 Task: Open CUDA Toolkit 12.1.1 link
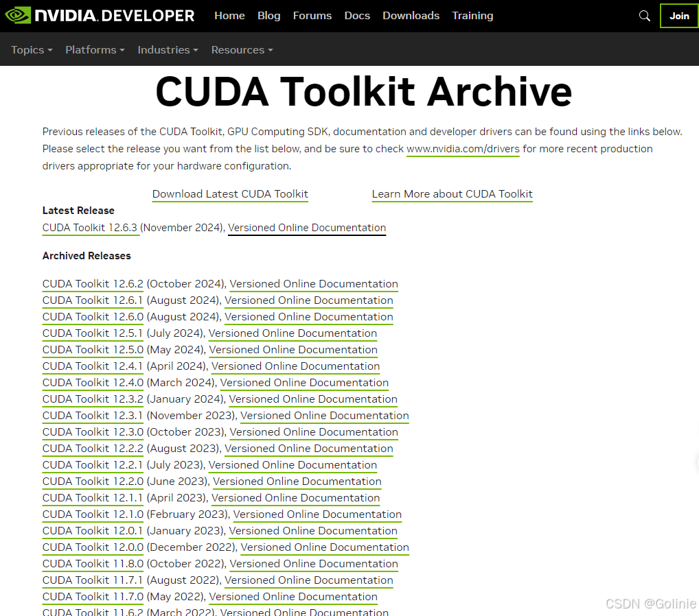click(93, 498)
